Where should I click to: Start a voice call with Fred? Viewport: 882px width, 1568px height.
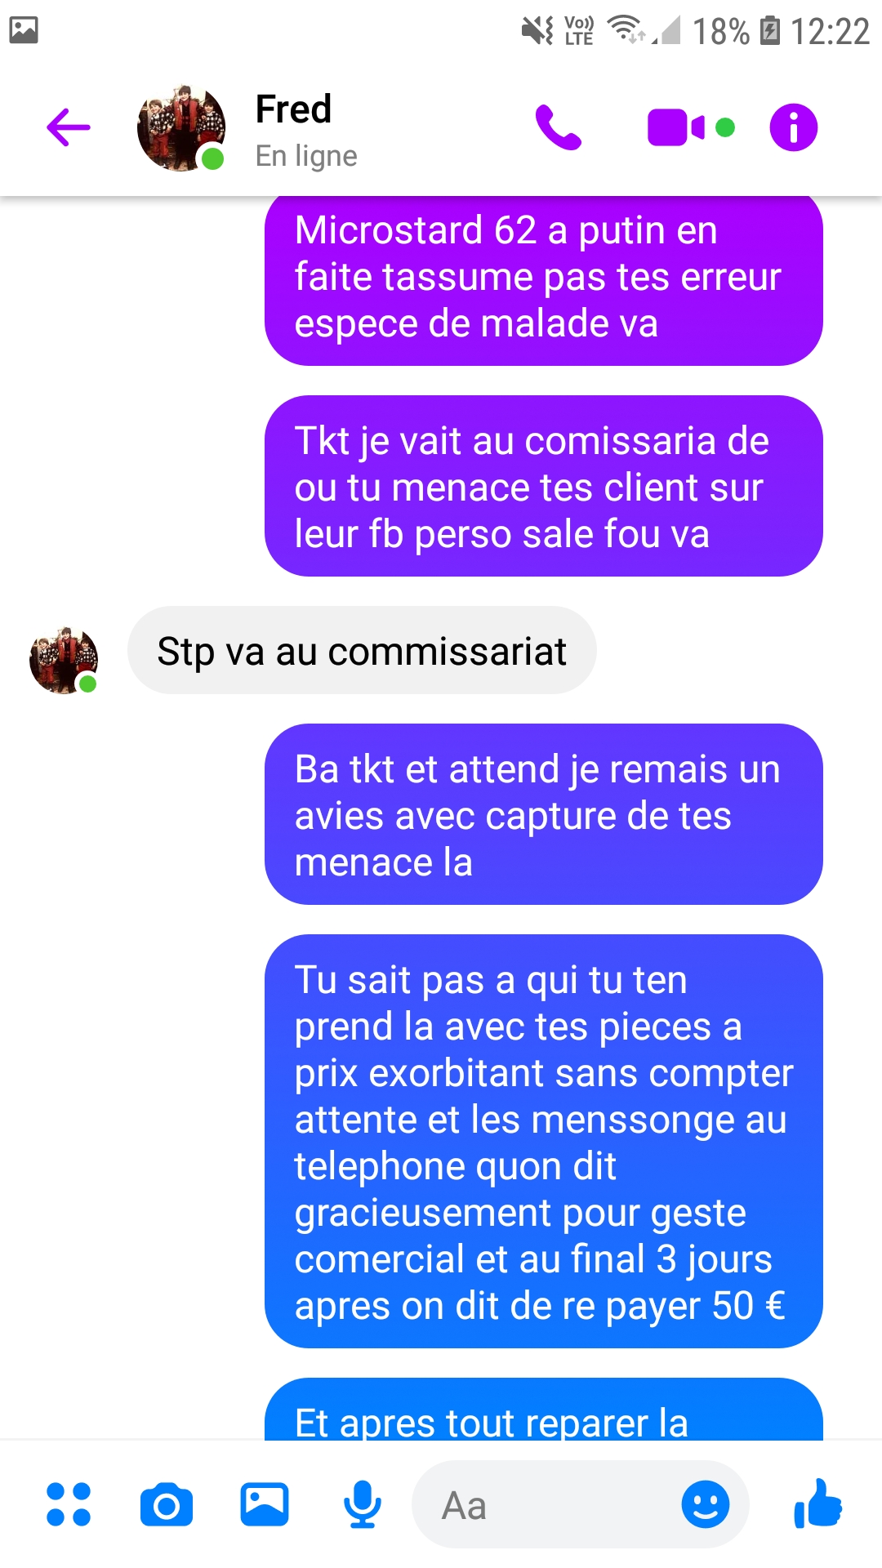coord(559,127)
